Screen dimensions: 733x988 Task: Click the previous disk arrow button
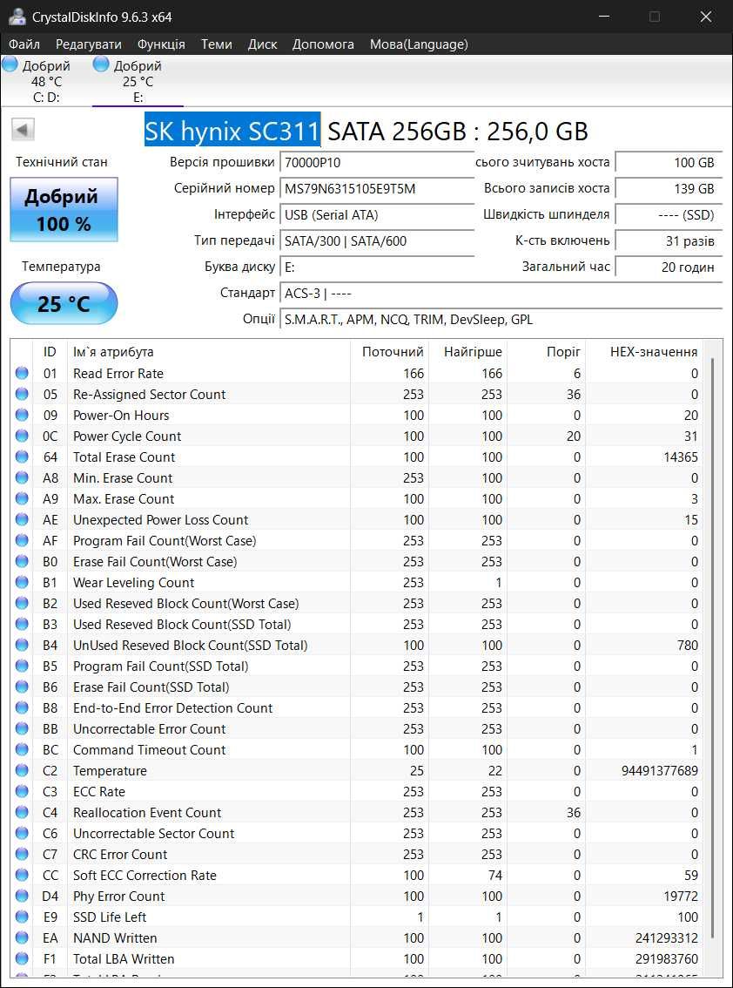point(24,131)
